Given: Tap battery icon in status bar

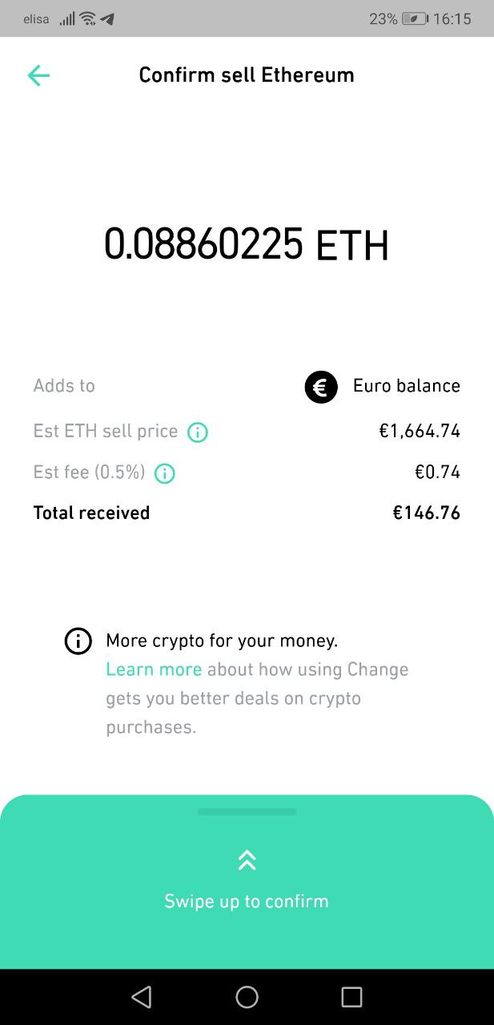Looking at the screenshot, I should click(x=414, y=18).
